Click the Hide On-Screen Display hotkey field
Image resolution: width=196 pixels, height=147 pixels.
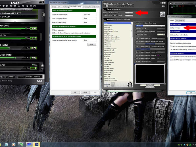tap(90, 22)
